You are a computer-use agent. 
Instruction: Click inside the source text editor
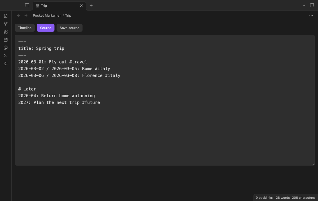tap(165, 100)
